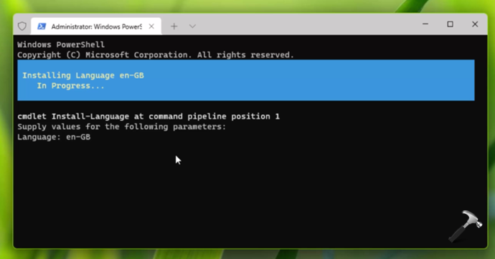
Task: Click the 'Windows PowerShell' header line
Action: [61, 44]
